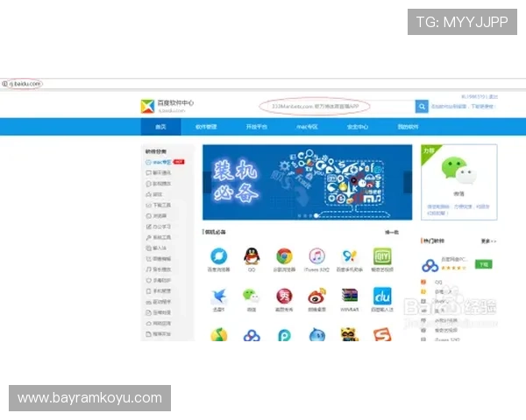Select the green WeChat icon in the app grid
The image size is (526, 420).
tap(252, 296)
